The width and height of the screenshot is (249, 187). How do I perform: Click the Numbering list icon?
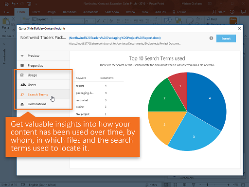point(127,21)
